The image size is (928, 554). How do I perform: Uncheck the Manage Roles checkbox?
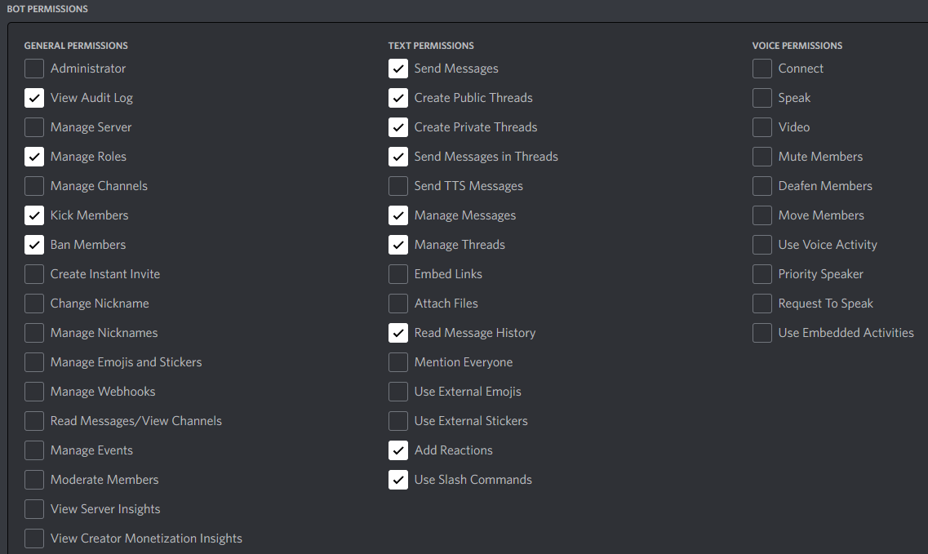[x=34, y=157]
